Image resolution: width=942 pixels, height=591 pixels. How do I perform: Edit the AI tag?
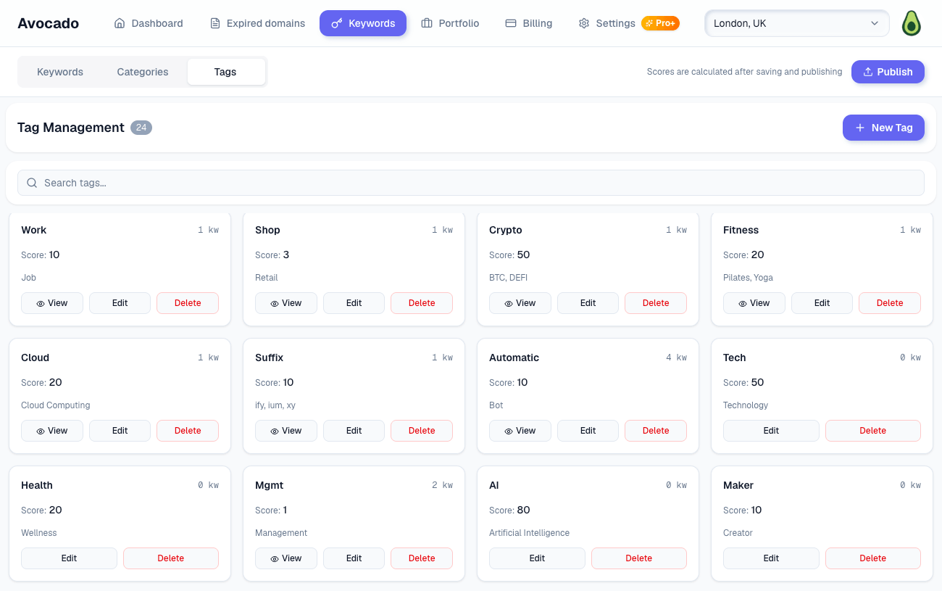point(537,558)
